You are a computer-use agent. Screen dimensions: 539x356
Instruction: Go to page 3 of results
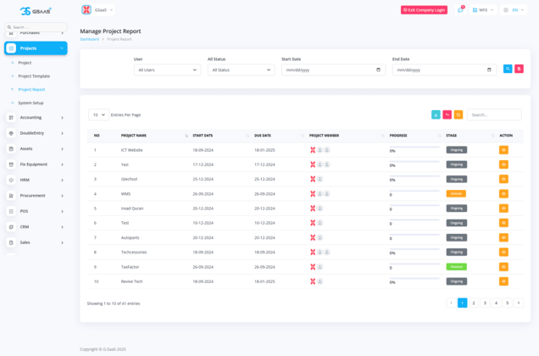coord(485,303)
